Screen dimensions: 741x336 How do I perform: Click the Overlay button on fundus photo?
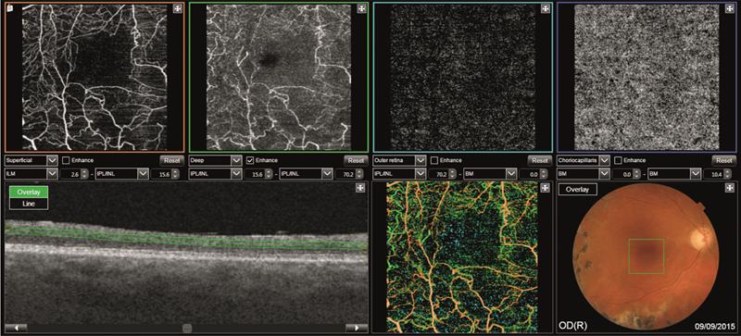[x=577, y=190]
